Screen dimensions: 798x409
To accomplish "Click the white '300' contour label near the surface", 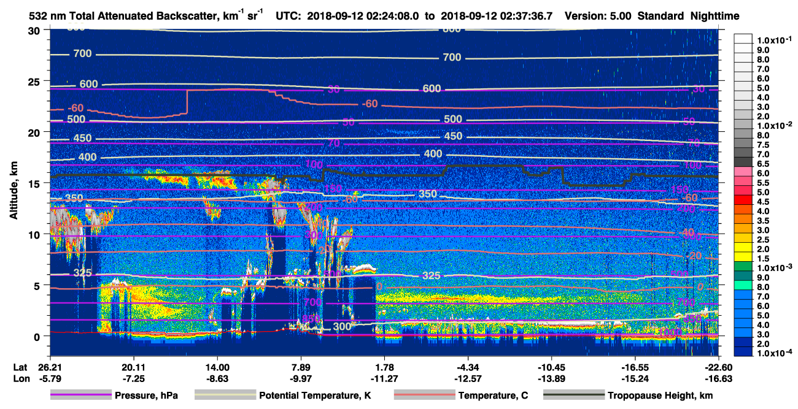I will pos(342,326).
